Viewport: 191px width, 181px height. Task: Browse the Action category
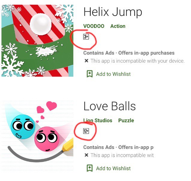[x=118, y=26]
